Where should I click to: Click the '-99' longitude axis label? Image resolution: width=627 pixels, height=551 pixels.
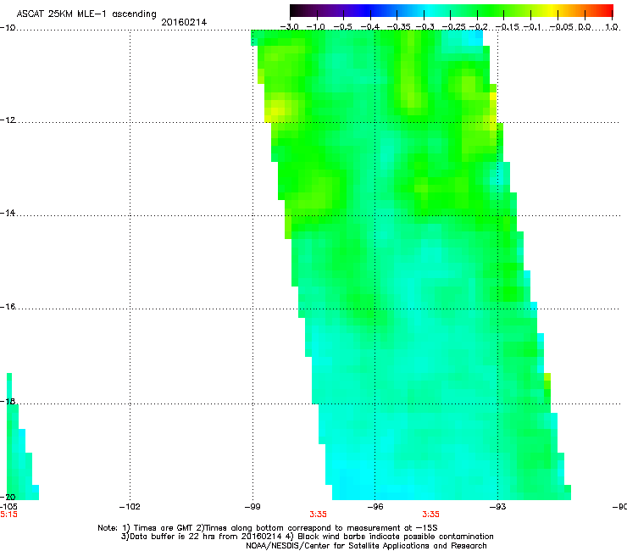(252, 507)
